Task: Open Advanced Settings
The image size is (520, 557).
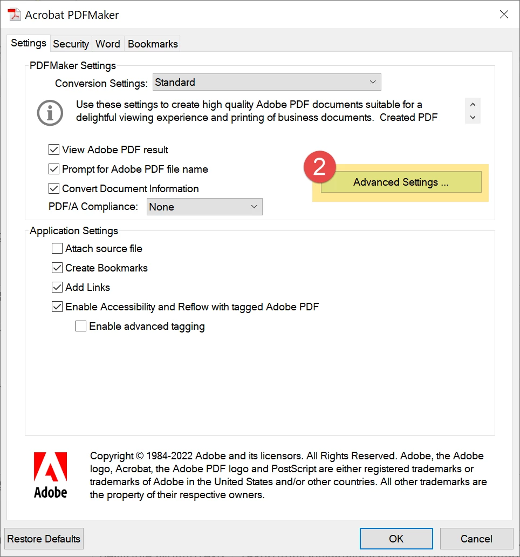Action: coord(401,182)
